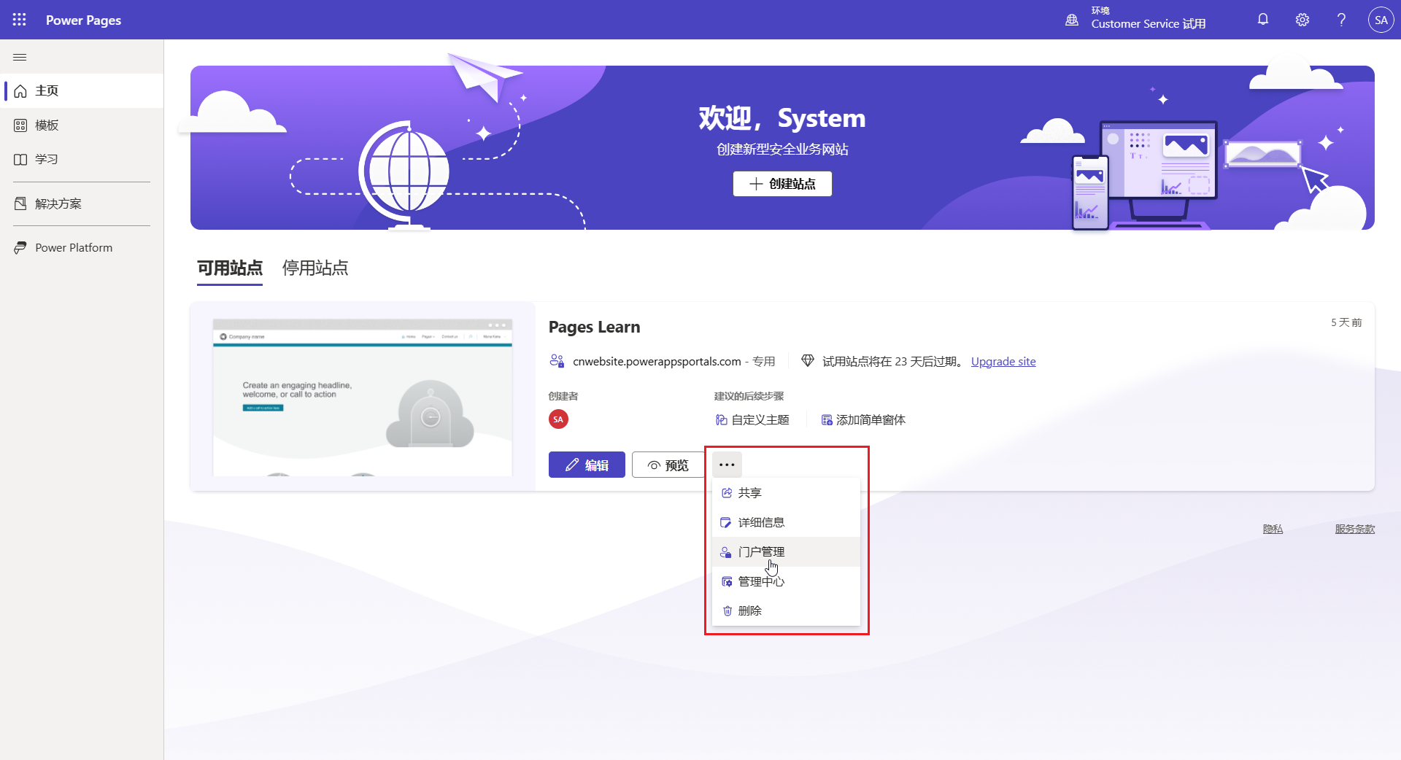Click the share icon beside 共享
Viewport: 1401px width, 760px height.
tap(727, 493)
